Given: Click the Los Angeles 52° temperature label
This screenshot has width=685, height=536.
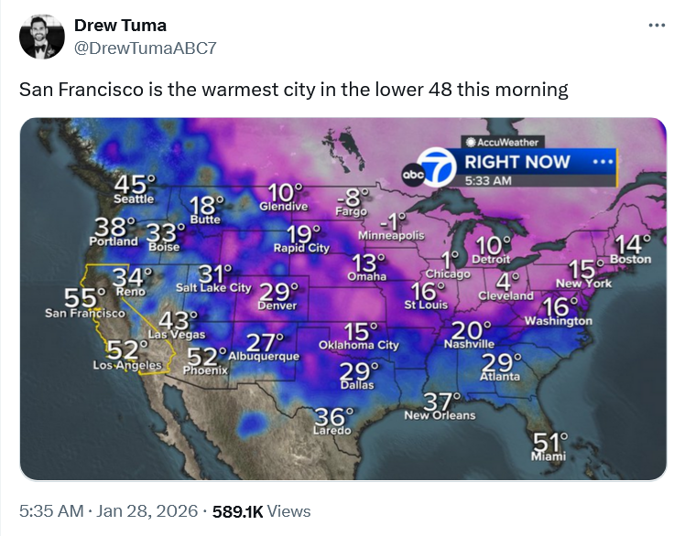Looking at the screenshot, I should (x=127, y=353).
